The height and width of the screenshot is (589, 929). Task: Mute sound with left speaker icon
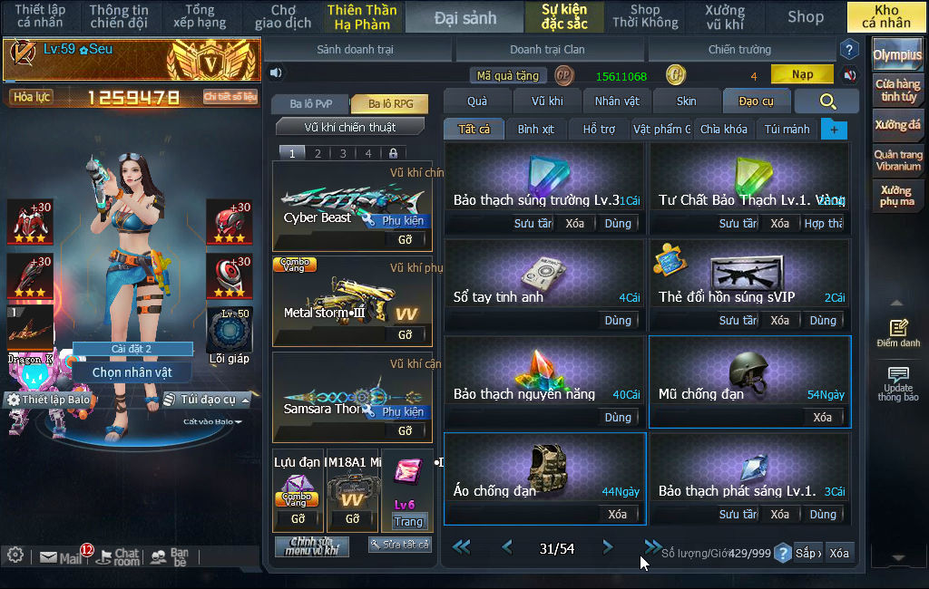276,72
